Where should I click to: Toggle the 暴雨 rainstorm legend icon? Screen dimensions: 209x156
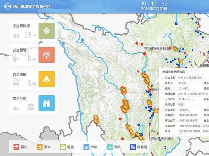click(16, 147)
